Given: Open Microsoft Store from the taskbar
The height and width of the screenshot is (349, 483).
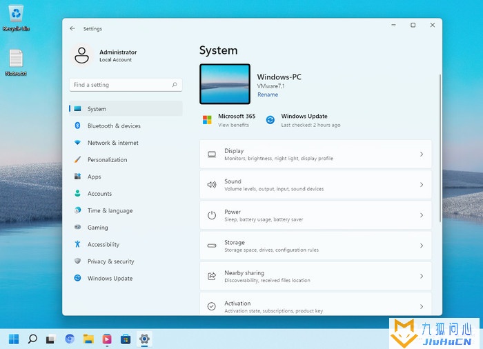Looking at the screenshot, I should coord(126,339).
